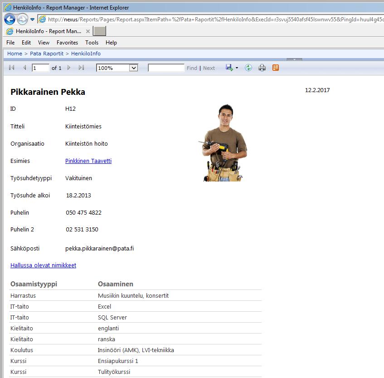Click the organisation value Kiinteistön hoito
The image size is (384, 378).
point(87,144)
